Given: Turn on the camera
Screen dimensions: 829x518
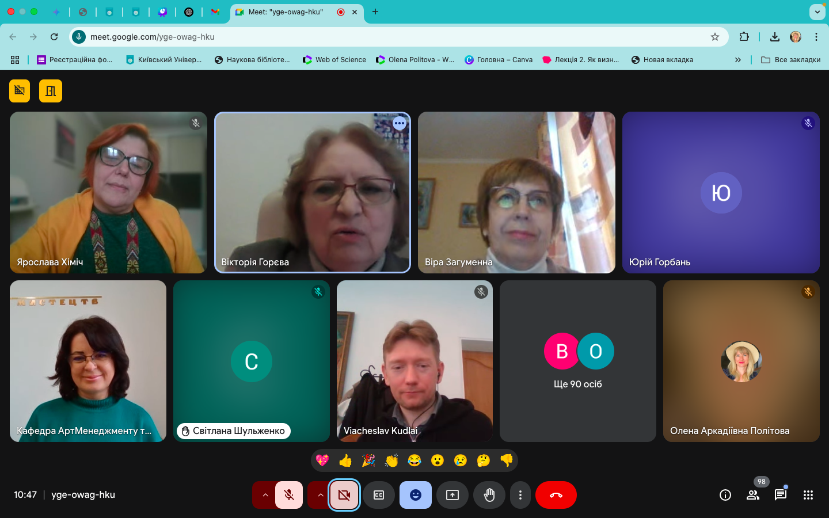Looking at the screenshot, I should [x=344, y=495].
